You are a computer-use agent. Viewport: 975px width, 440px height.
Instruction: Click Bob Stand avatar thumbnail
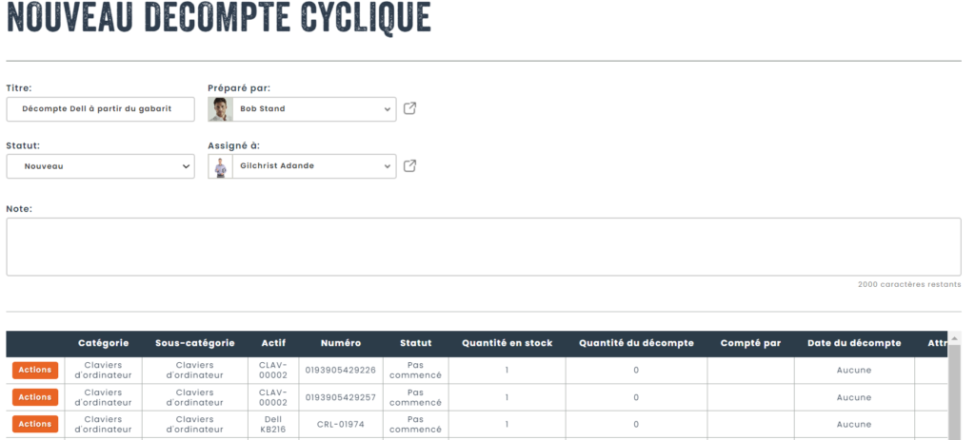(x=220, y=109)
